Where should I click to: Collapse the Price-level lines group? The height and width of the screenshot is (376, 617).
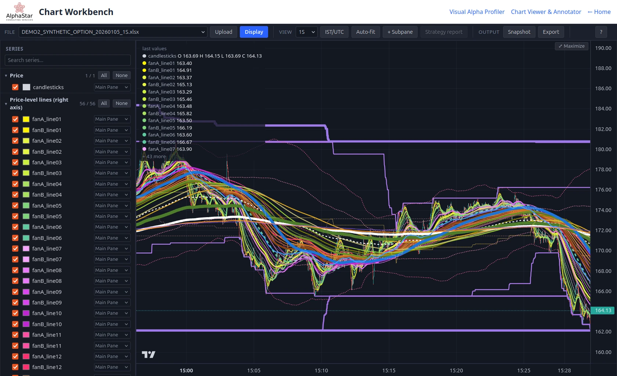coord(6,104)
